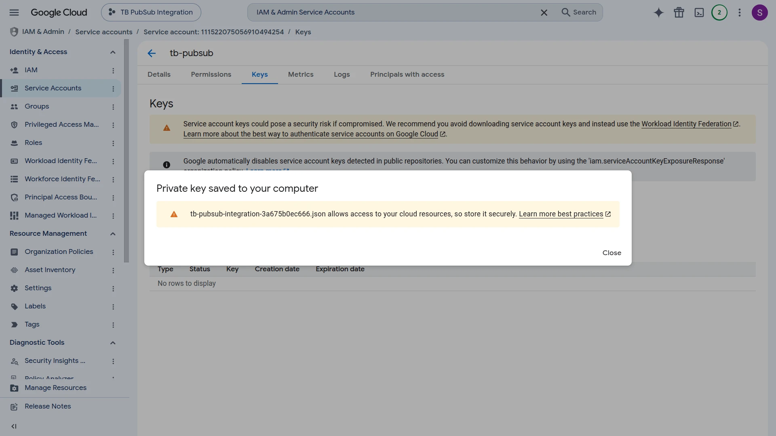Click the Workload Identity Federation icon
The image size is (776, 436).
14,161
